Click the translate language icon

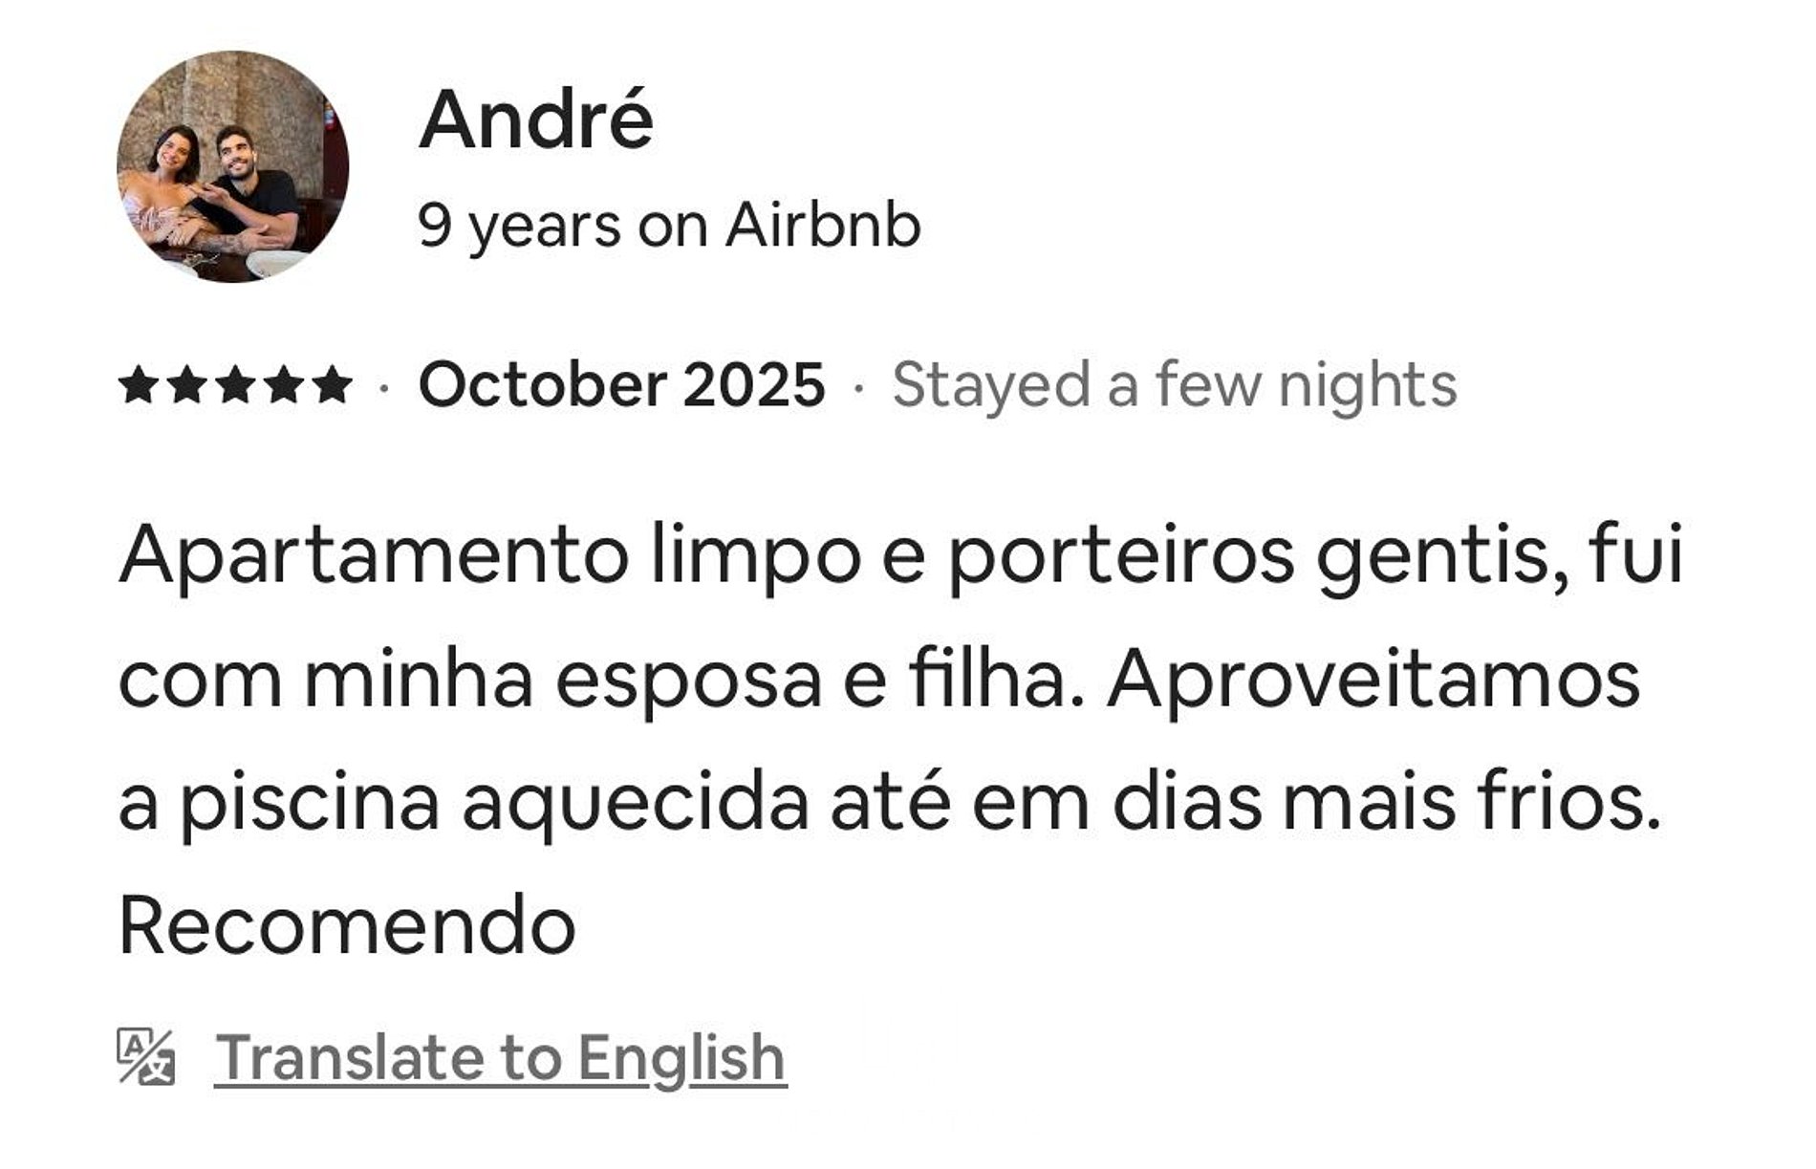(x=145, y=1056)
